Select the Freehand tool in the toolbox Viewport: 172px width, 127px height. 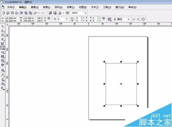(2, 39)
